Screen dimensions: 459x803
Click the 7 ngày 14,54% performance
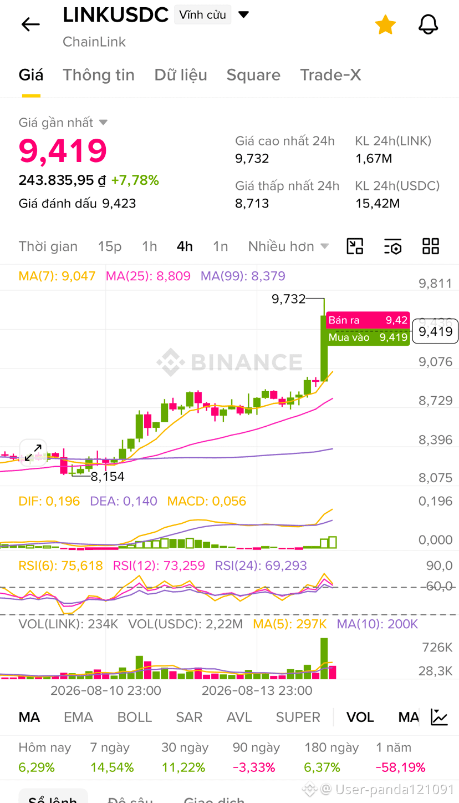point(112,757)
